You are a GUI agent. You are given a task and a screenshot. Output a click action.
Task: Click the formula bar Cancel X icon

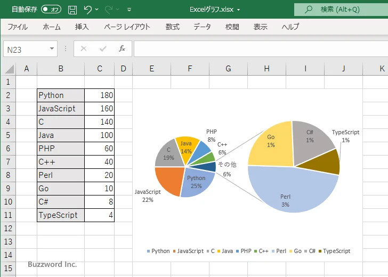point(84,48)
